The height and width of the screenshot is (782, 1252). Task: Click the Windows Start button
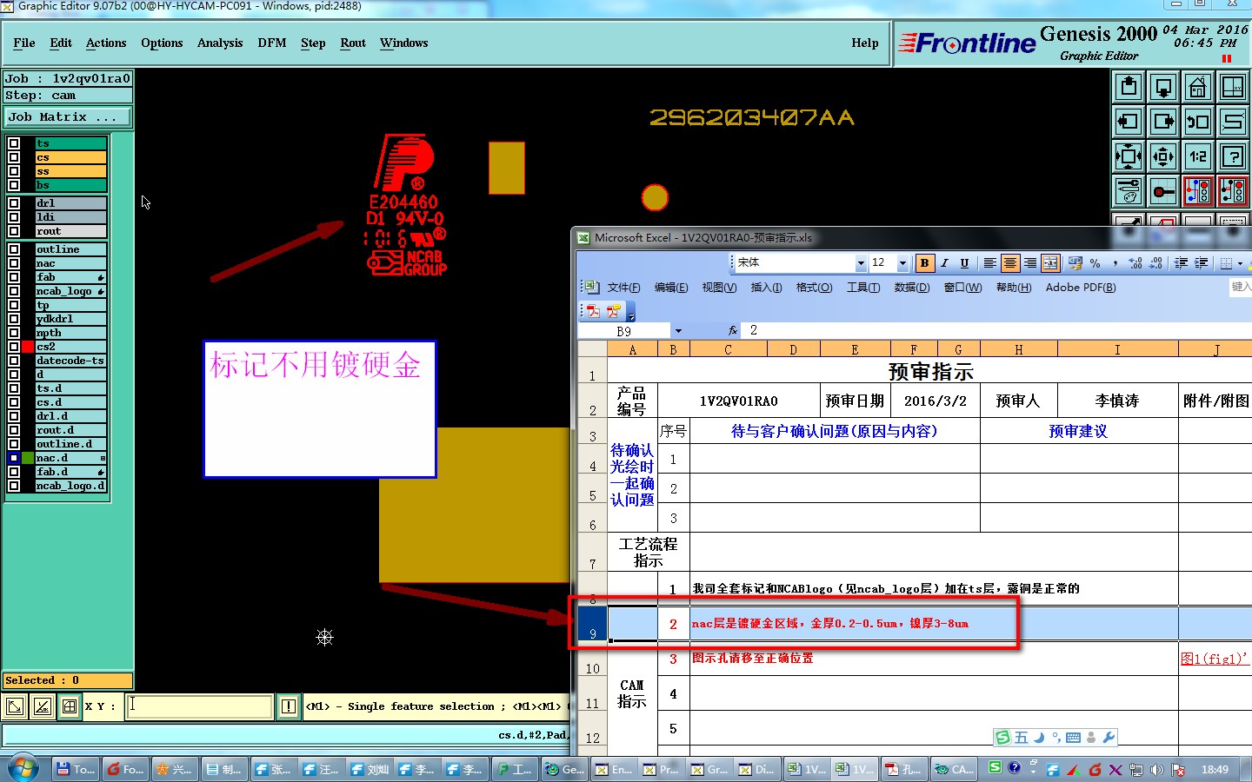click(x=23, y=769)
